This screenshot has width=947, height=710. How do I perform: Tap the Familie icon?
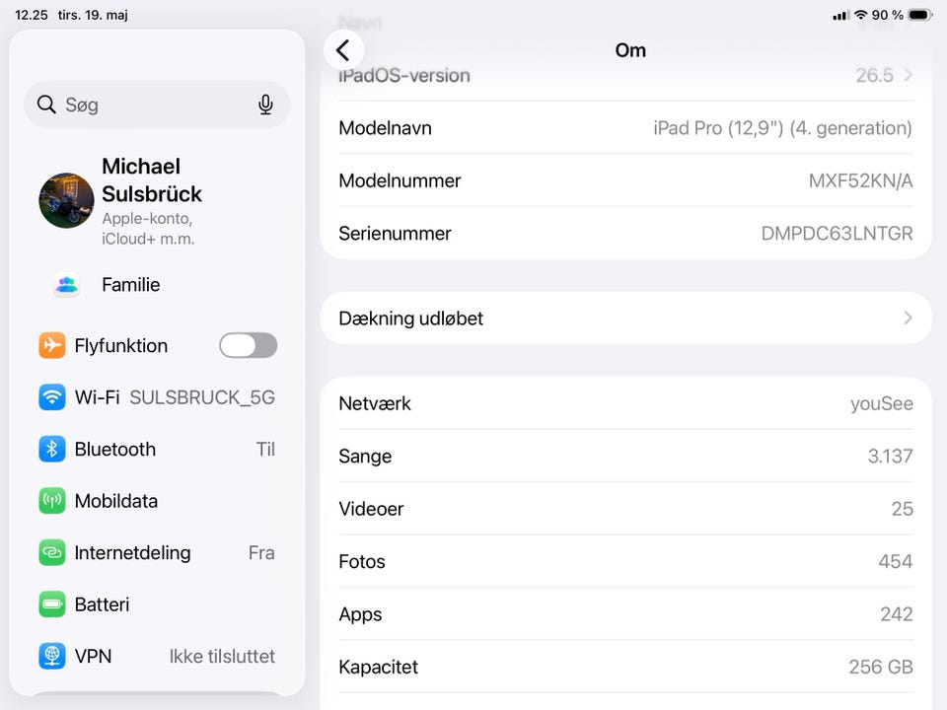coord(66,284)
